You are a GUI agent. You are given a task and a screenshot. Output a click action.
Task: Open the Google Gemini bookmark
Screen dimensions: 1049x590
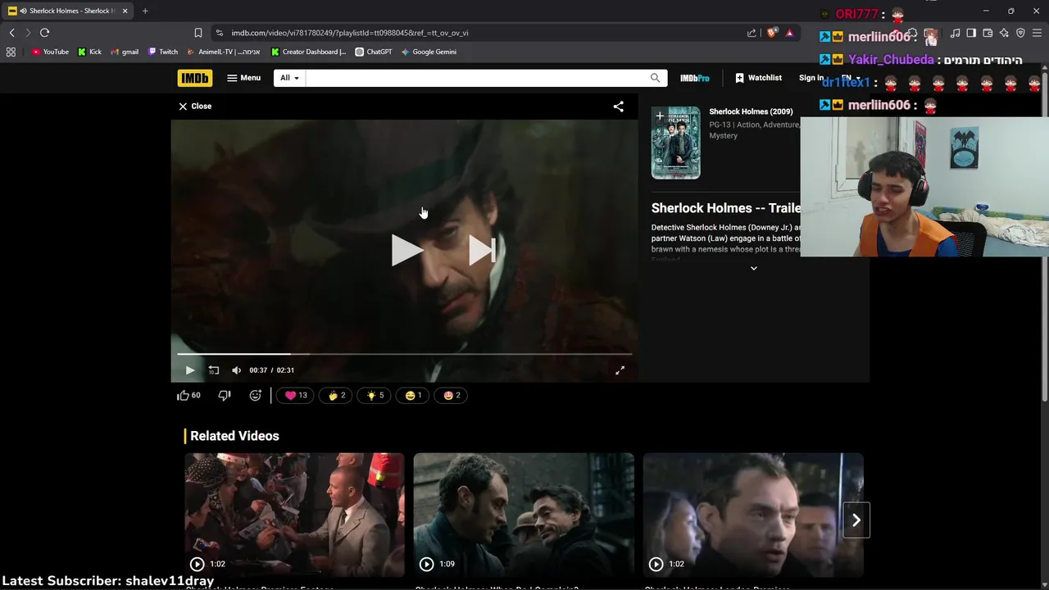[x=429, y=52]
